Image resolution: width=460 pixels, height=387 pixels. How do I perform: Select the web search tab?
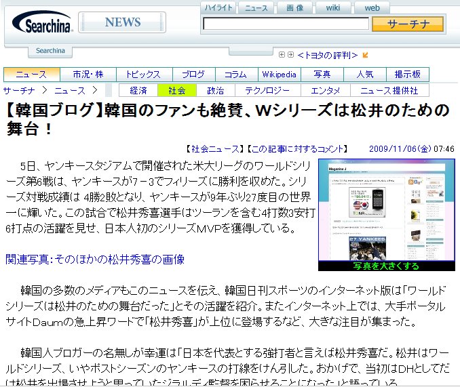click(372, 7)
